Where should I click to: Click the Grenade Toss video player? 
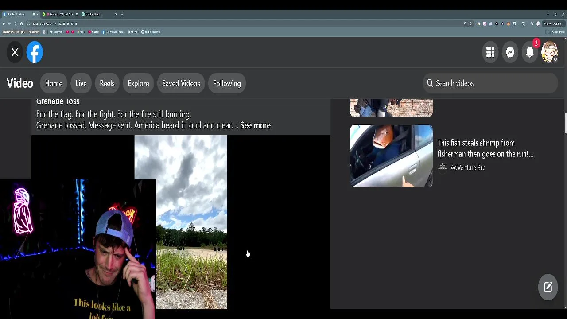(181, 222)
